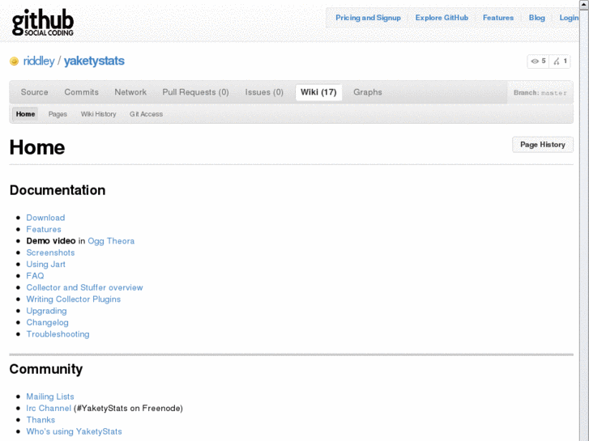Screen dimensions: 589x441
Task: Open the Download documentation link
Action: pyautogui.click(x=45, y=218)
